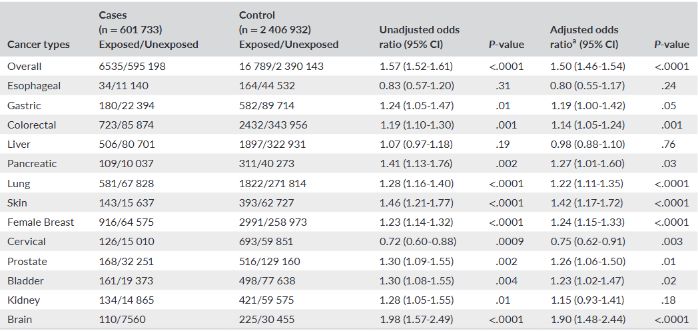Click the Liver unadjusted ratio 1.07 (0.97-1.18)

416,145
